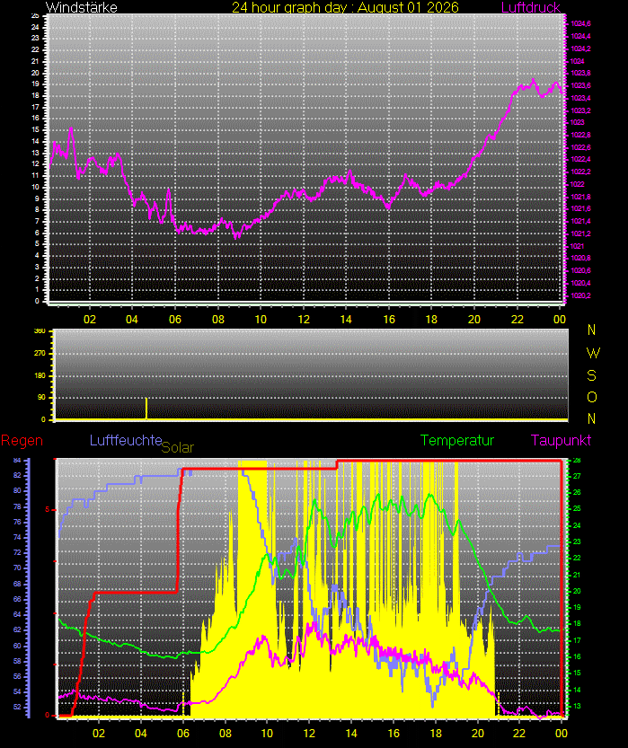Click the '1022' pressure axis value
The height and width of the screenshot is (748, 628).
point(577,184)
